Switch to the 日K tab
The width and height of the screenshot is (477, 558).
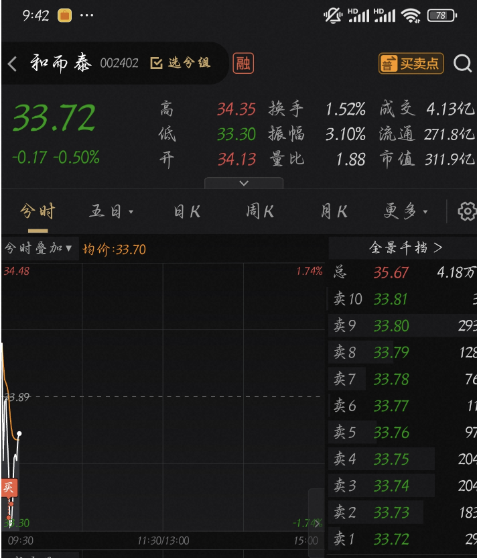click(187, 212)
